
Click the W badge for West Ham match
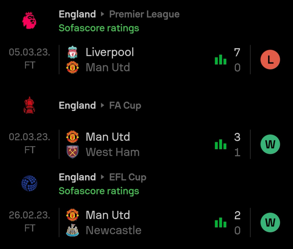click(270, 144)
